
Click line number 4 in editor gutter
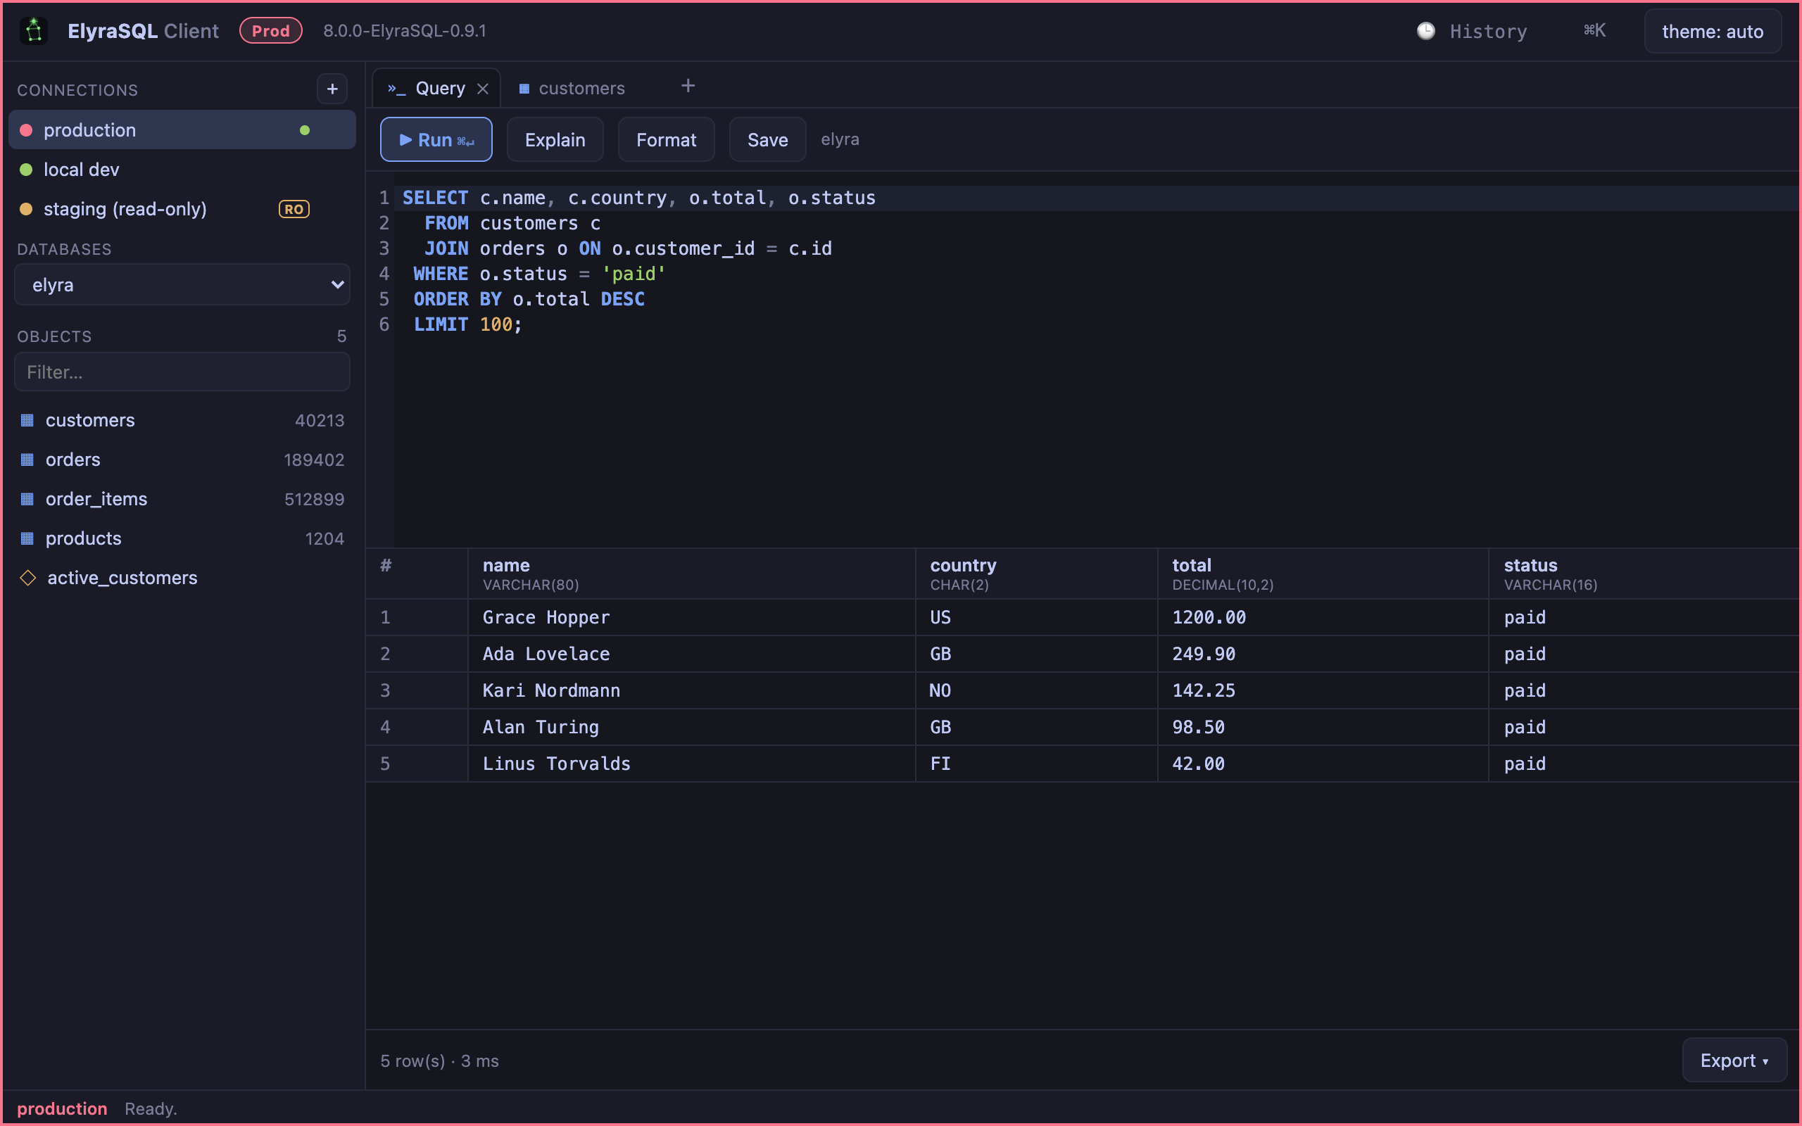click(x=384, y=273)
